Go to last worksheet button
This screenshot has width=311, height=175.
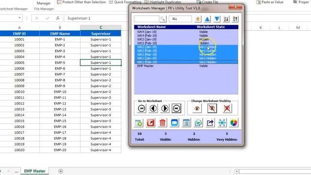176,108
